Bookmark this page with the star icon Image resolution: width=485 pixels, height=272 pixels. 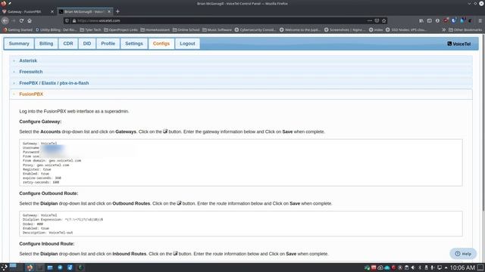(384, 20)
